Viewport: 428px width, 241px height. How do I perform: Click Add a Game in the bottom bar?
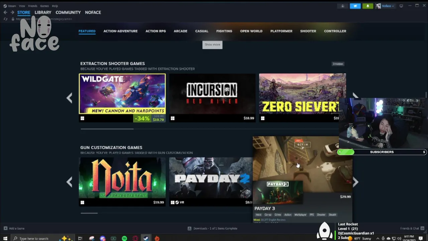pos(14,229)
